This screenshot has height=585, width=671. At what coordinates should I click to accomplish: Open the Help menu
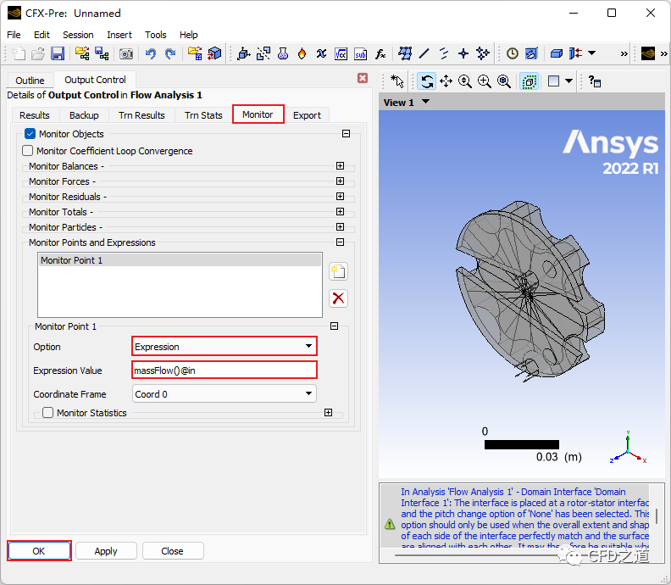[188, 35]
